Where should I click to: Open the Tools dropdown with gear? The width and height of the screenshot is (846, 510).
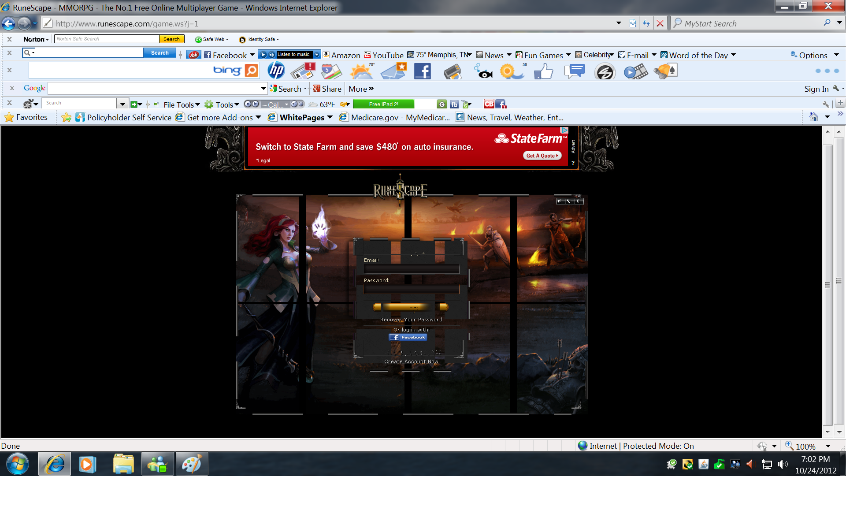222,104
